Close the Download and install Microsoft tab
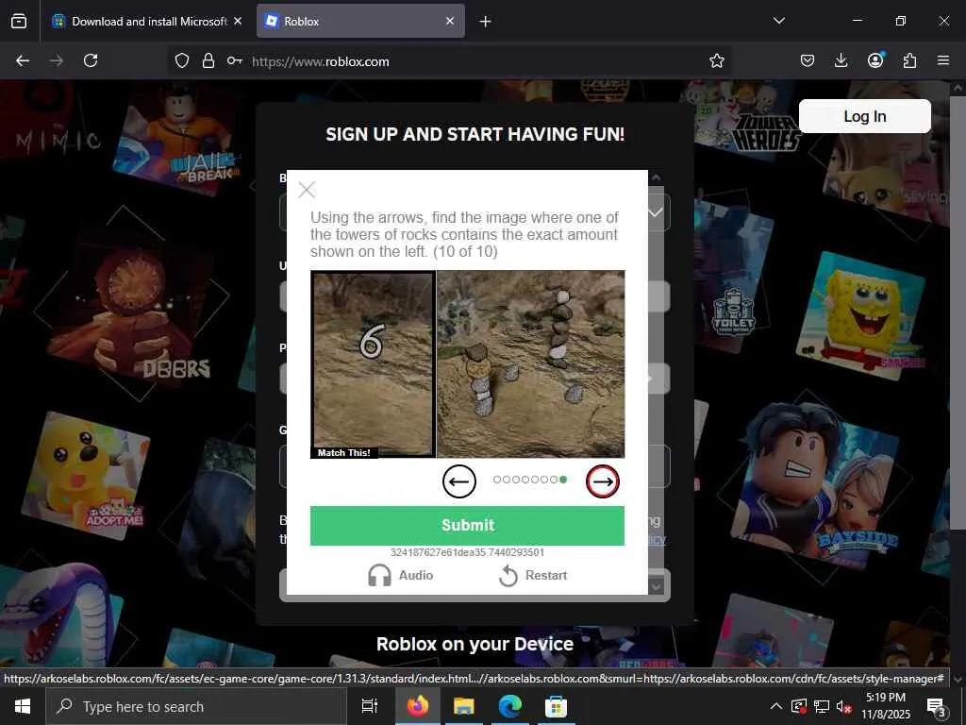 tap(238, 21)
